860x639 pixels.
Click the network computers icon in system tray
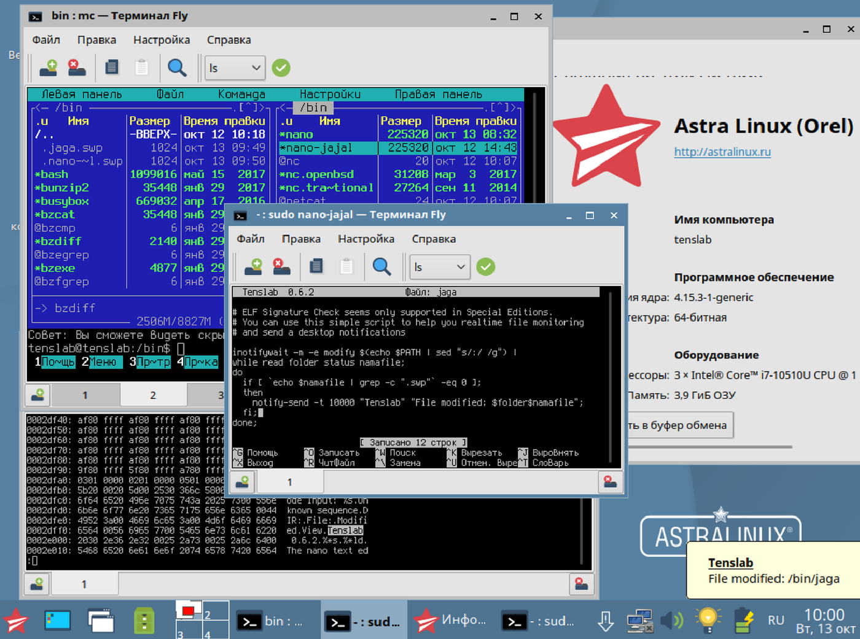(x=639, y=621)
